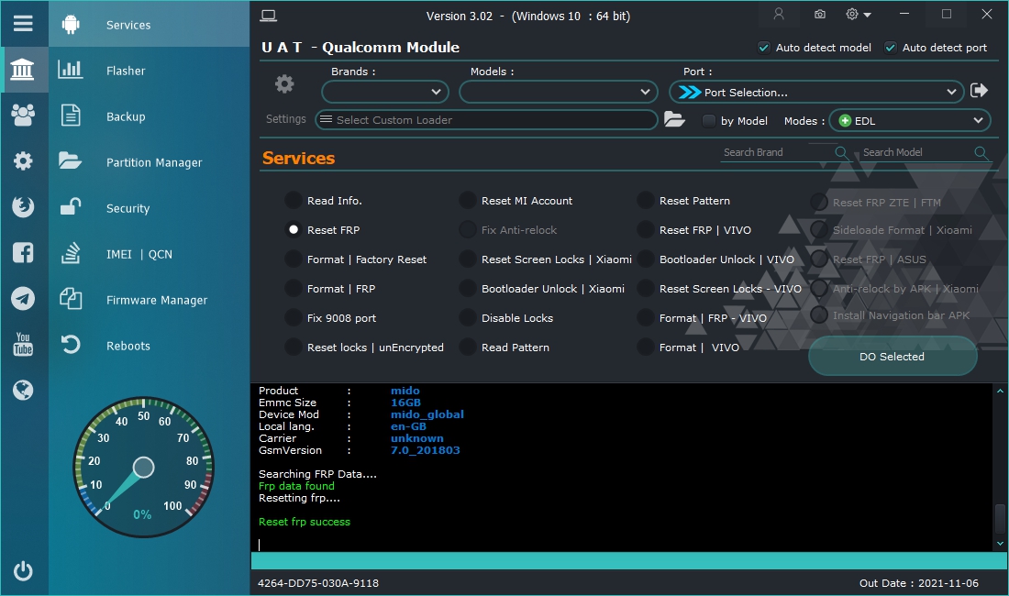Open the Facebook sidebar icon

point(23,253)
